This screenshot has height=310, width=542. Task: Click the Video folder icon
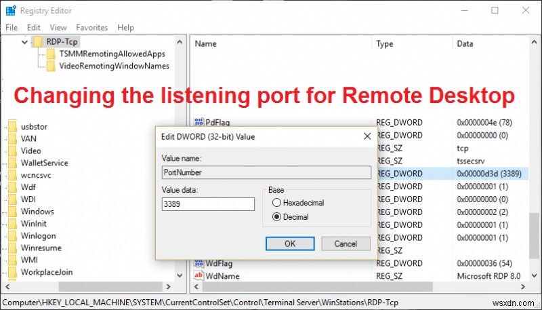point(12,151)
